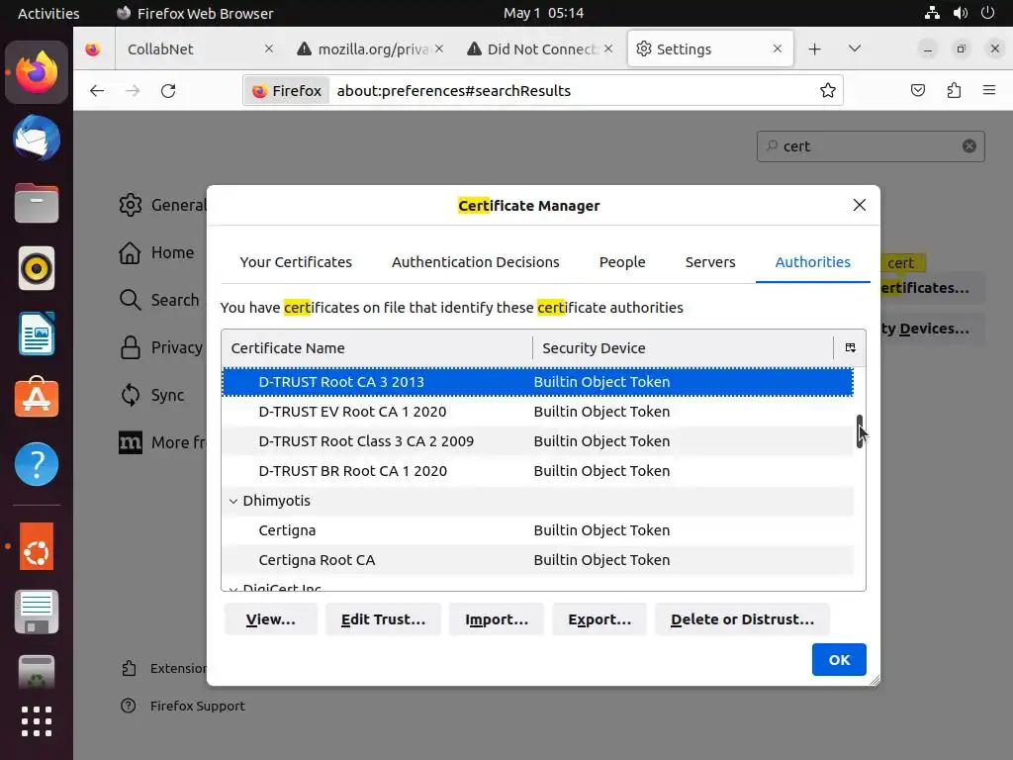Open Search settings category
This screenshot has width=1013, height=760.
tap(159, 300)
